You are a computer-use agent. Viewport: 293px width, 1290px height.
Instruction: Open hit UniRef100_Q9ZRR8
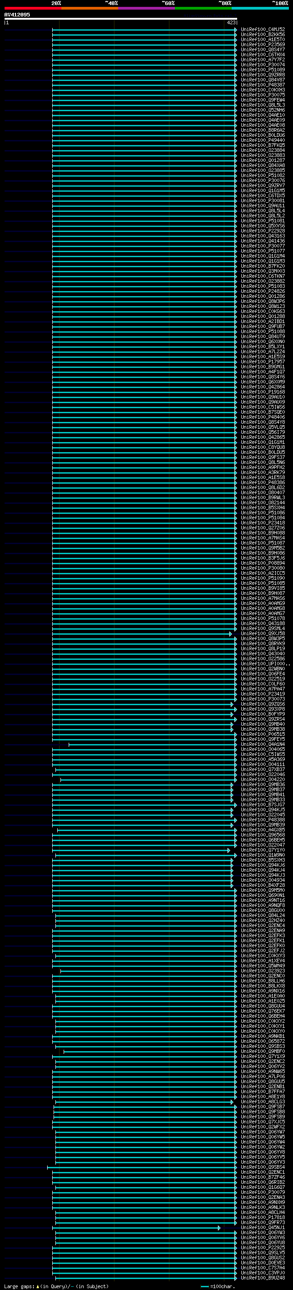(x=262, y=75)
